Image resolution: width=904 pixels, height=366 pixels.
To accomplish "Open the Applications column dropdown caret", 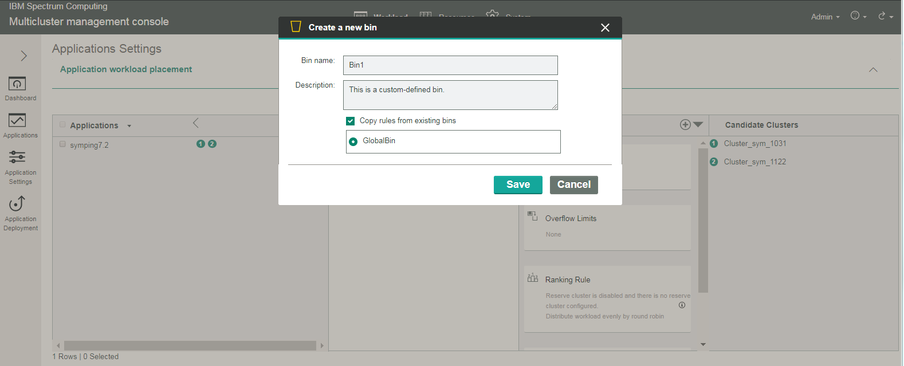I will click(129, 126).
